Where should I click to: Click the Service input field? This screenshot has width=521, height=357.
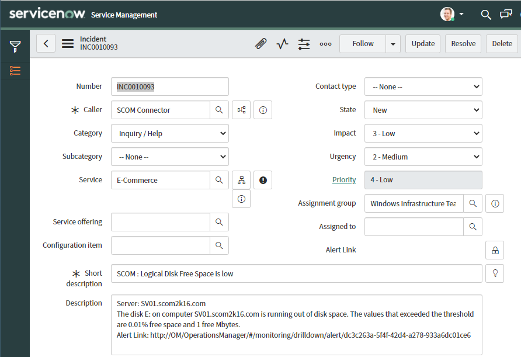(161, 180)
